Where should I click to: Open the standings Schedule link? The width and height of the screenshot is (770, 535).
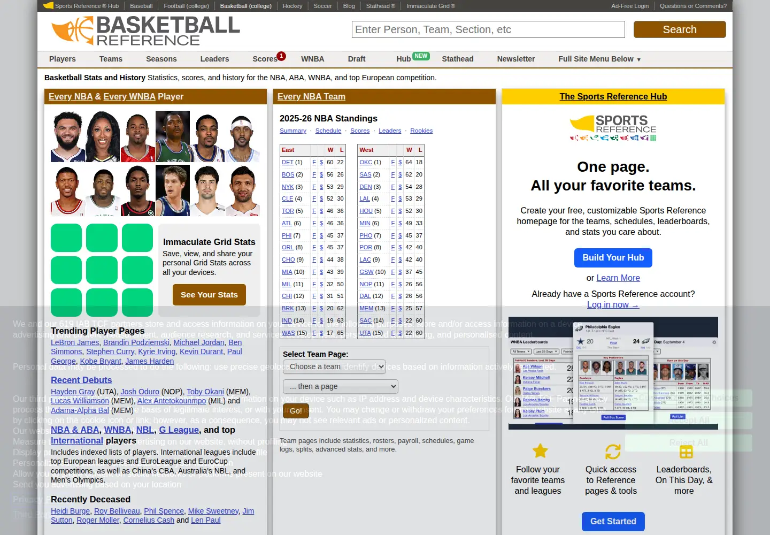tap(328, 131)
